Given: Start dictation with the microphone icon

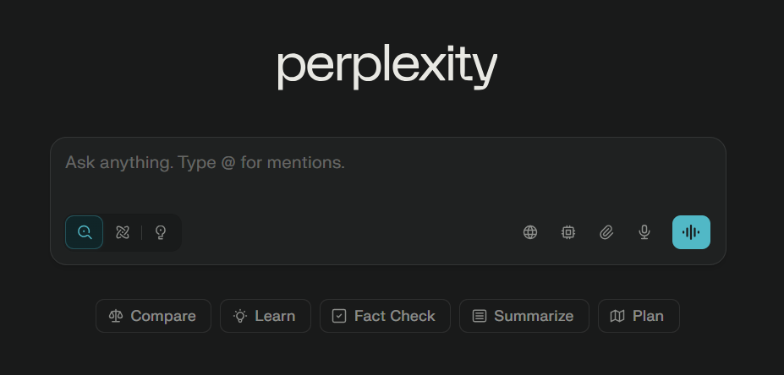Looking at the screenshot, I should tap(644, 232).
